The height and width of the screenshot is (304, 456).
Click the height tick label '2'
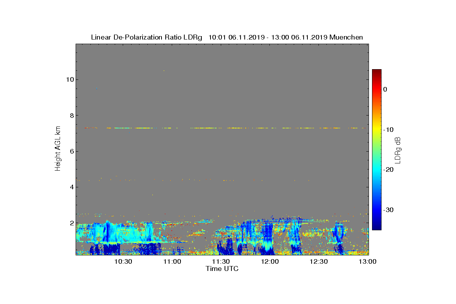71,223
